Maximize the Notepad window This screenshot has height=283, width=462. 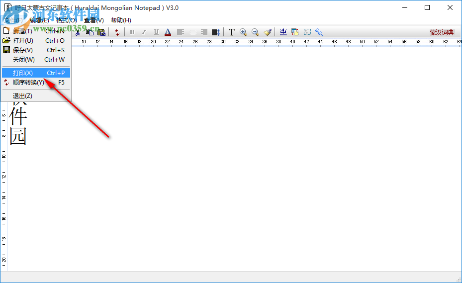click(x=427, y=7)
